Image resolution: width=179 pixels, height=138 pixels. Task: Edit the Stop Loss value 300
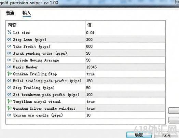tap(125, 40)
